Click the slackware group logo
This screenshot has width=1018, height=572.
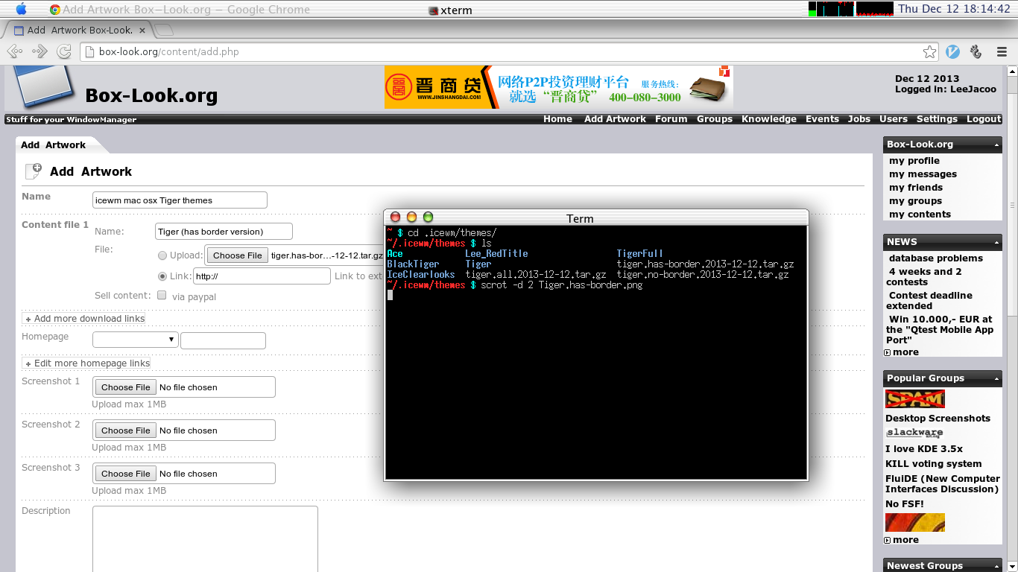tap(914, 433)
